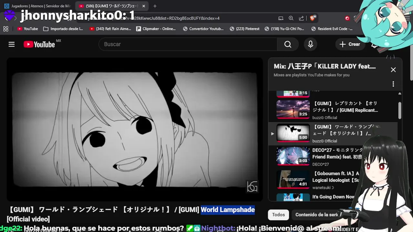Open the (223) Pinterest bookmark
The height and width of the screenshot is (232, 413).
[245, 29]
